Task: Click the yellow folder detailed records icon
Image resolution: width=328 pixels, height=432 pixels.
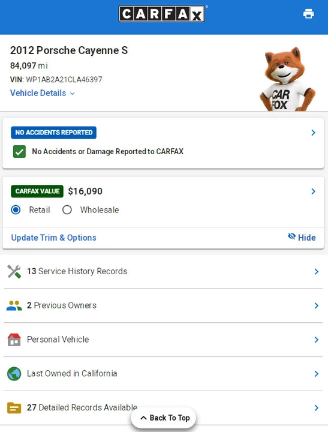Action: coord(14,408)
